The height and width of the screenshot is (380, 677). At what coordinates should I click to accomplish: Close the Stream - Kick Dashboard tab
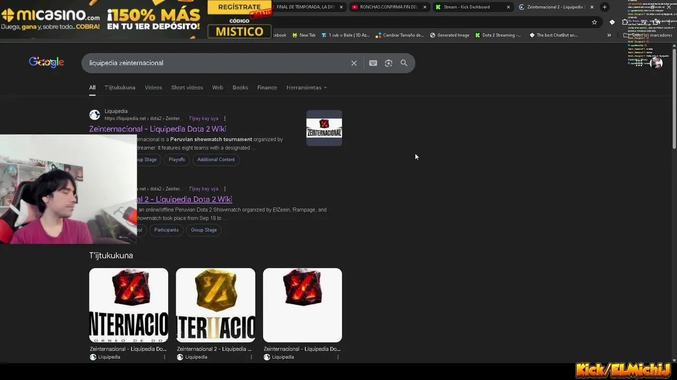pos(508,7)
